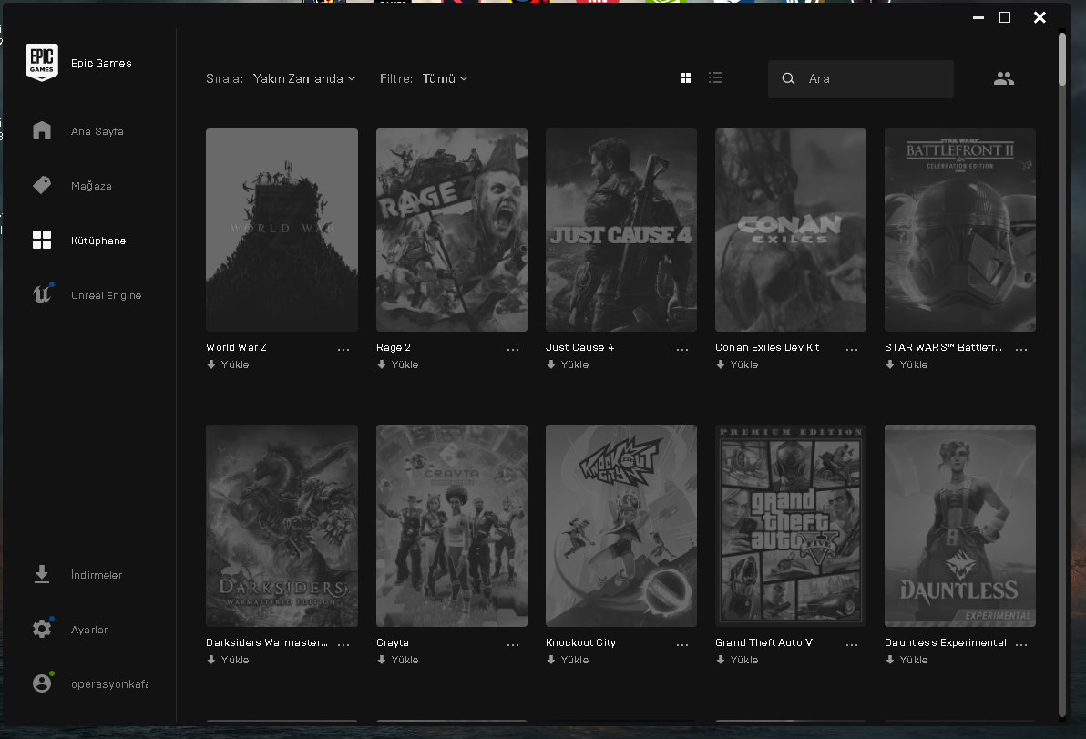The image size is (1086, 739).
Task: Click the operasyonkafa account avatar icon
Action: tap(42, 683)
